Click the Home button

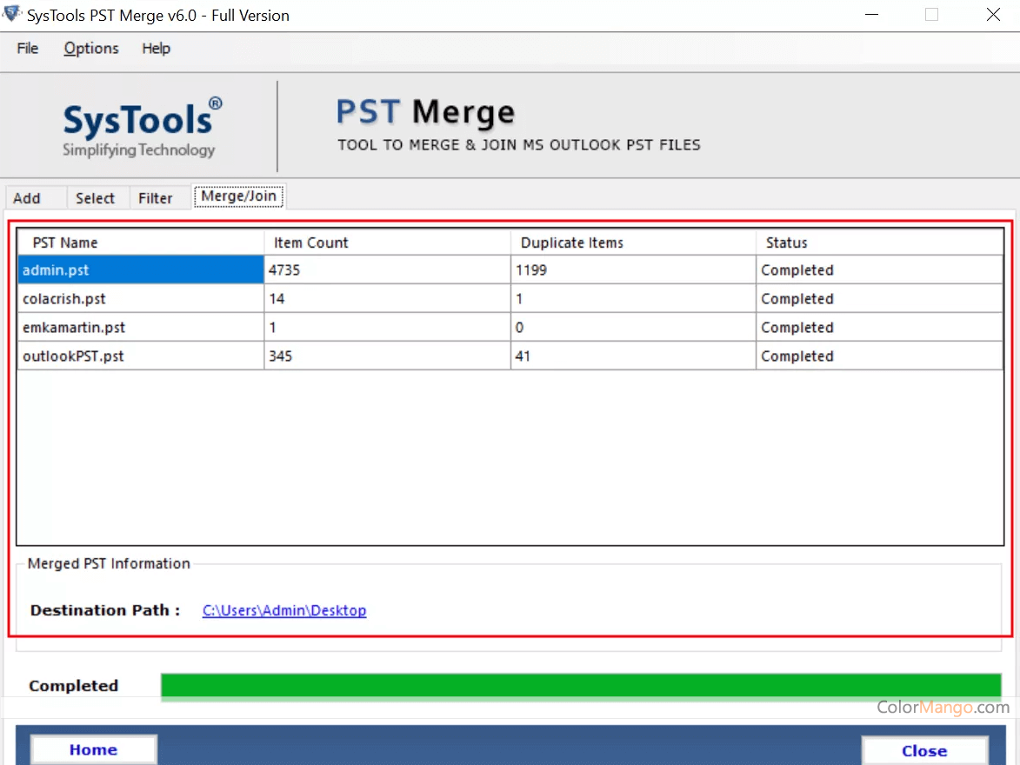click(x=92, y=749)
